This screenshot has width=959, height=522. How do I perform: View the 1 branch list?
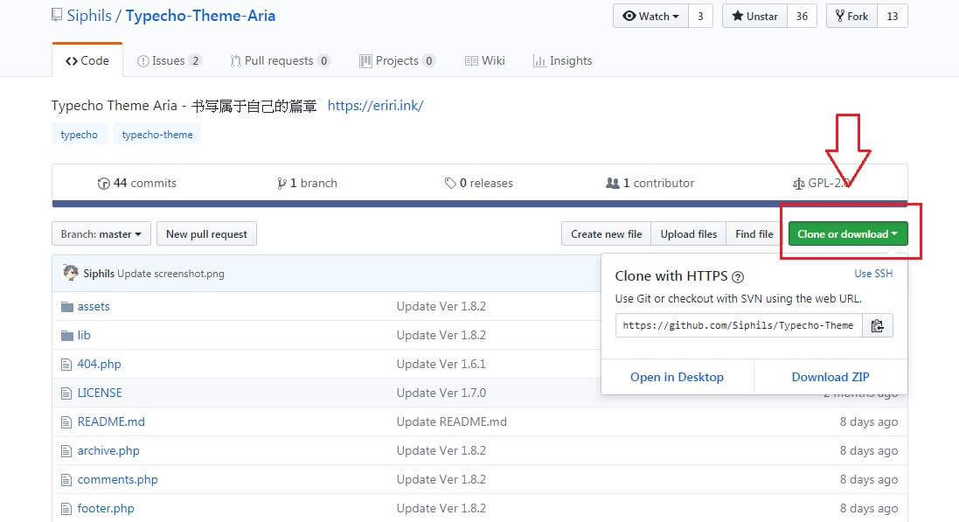(x=307, y=183)
